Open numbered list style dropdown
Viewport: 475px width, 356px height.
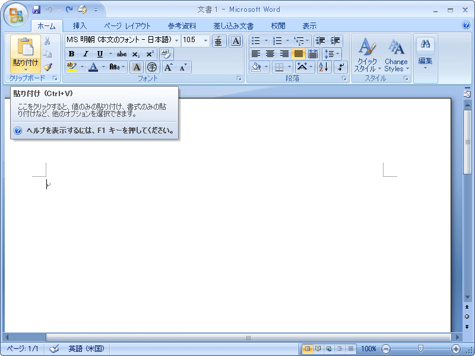(288, 40)
